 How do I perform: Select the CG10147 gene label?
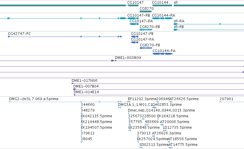pyautogui.click(x=135, y=3)
